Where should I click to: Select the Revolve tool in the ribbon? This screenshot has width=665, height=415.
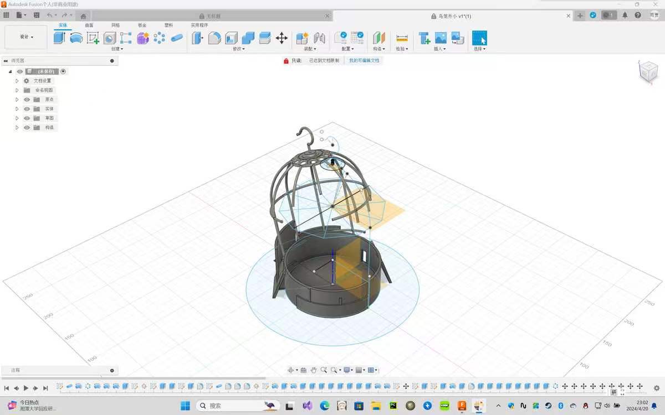(x=76, y=38)
